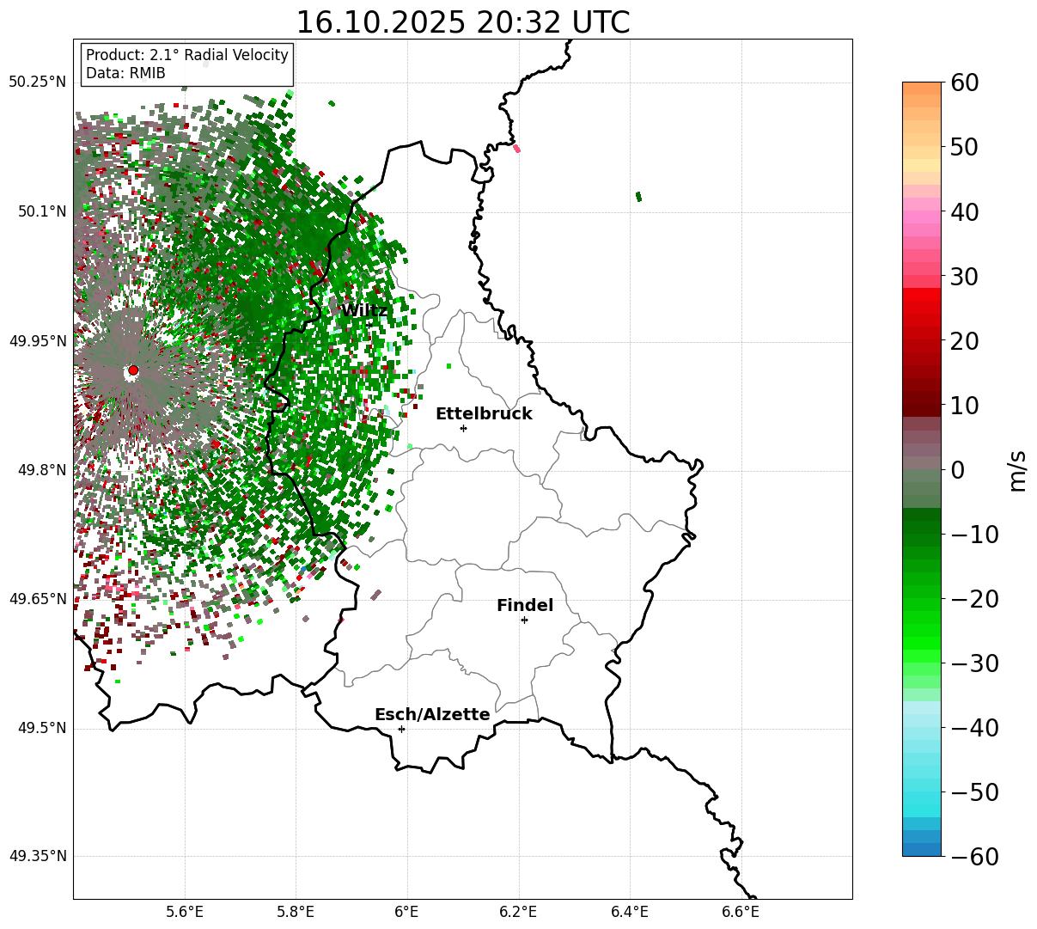
Task: Click the 50.25°N latitude label
Action: (x=37, y=83)
